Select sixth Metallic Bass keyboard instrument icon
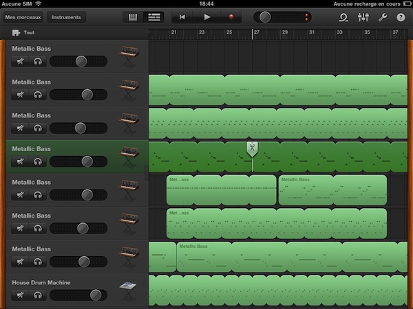Image resolution: width=413 pixels, height=309 pixels. tap(129, 222)
